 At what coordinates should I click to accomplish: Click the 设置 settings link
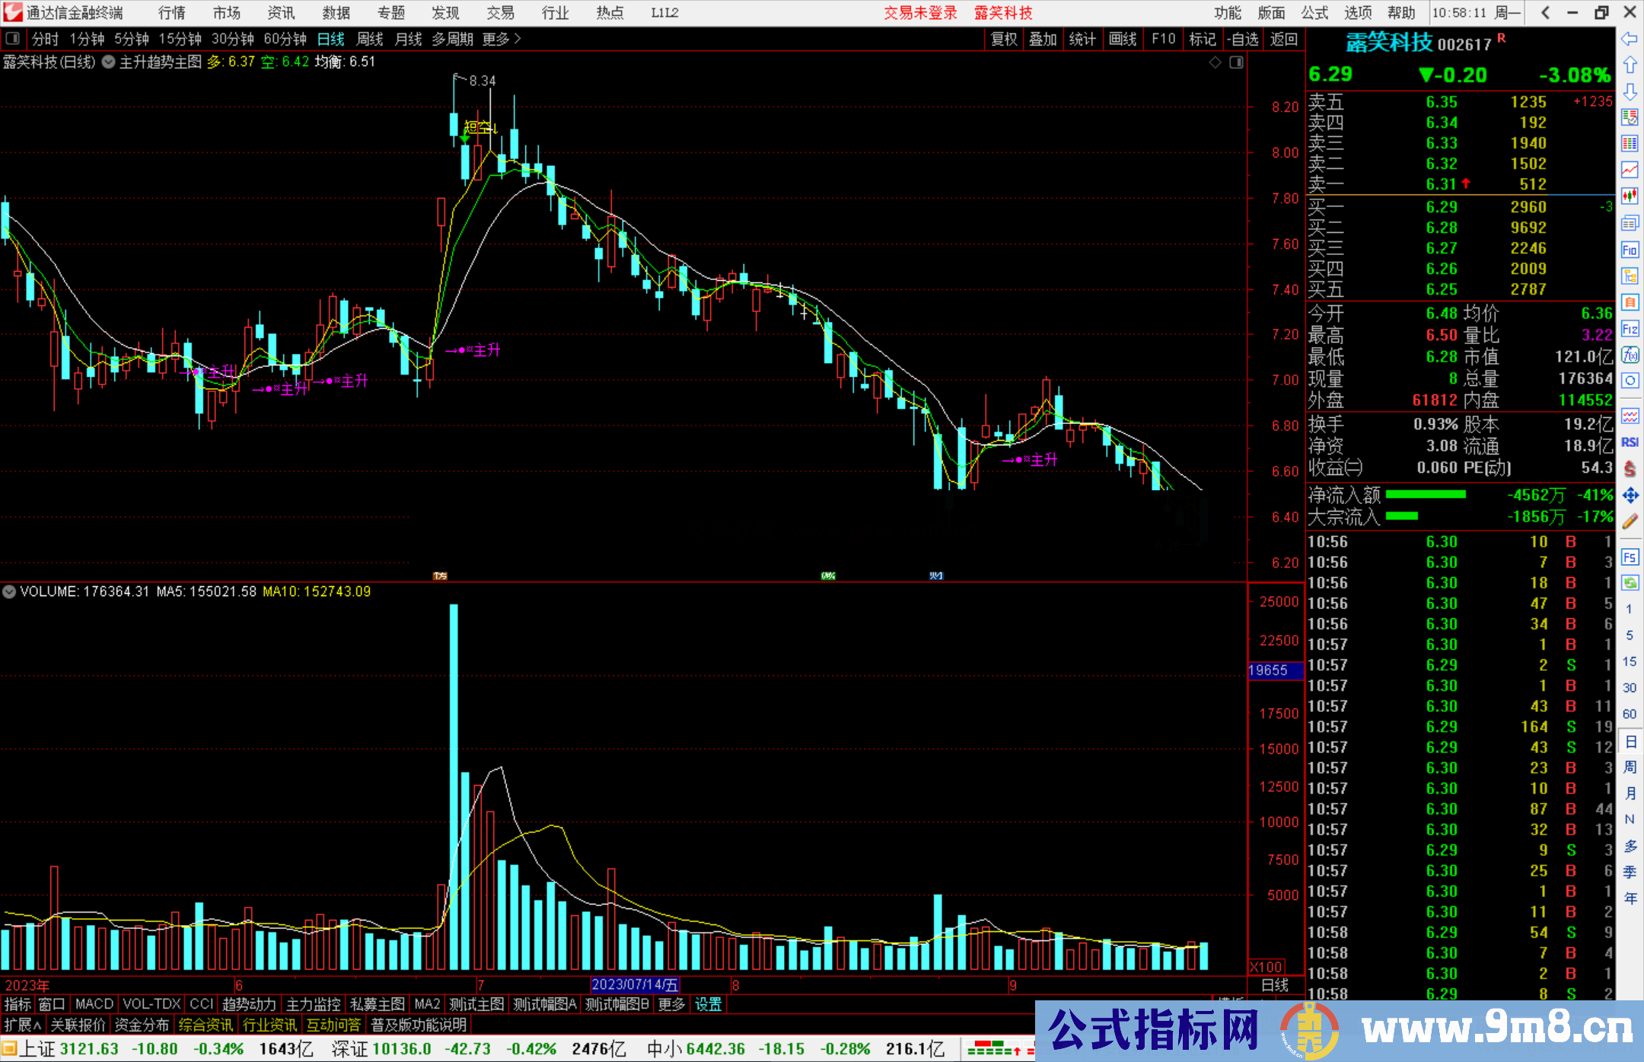(x=708, y=1004)
